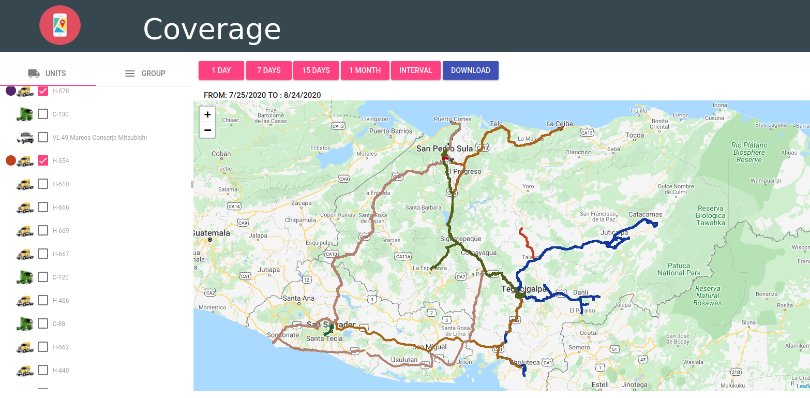Select the H-669 unit checkbox
The width and height of the screenshot is (810, 398).
pyautogui.click(x=43, y=230)
